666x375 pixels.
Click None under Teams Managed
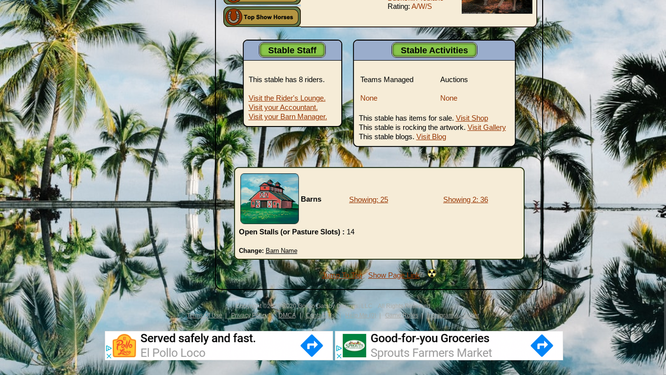(x=369, y=98)
